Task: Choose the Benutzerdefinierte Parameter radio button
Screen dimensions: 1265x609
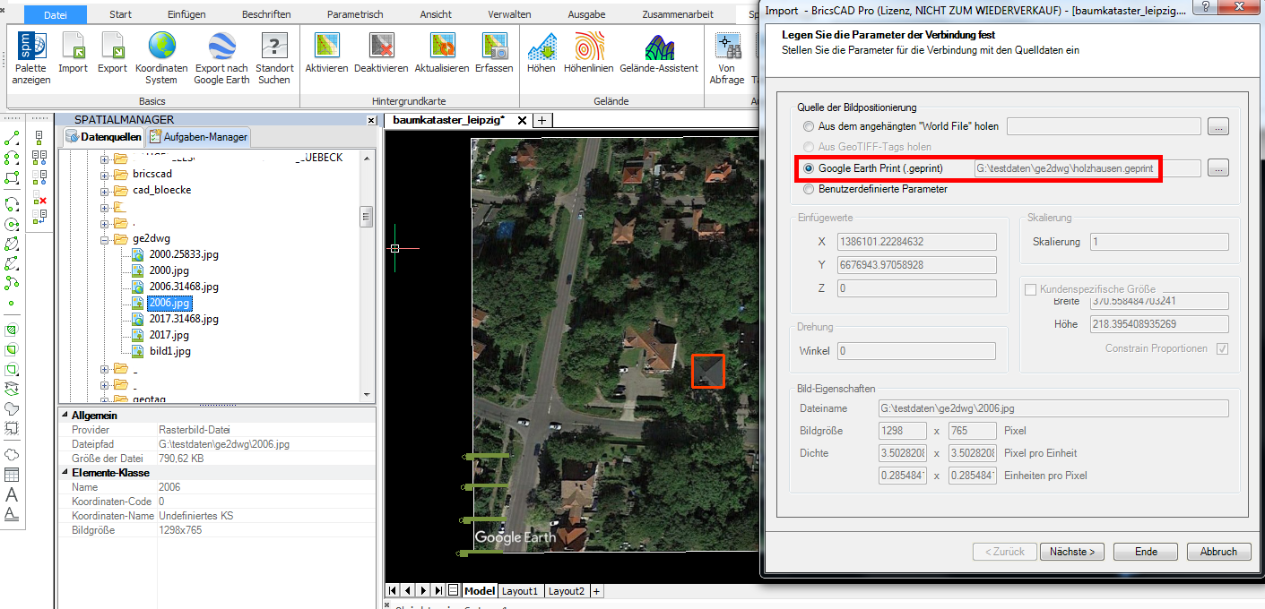Action: (808, 188)
